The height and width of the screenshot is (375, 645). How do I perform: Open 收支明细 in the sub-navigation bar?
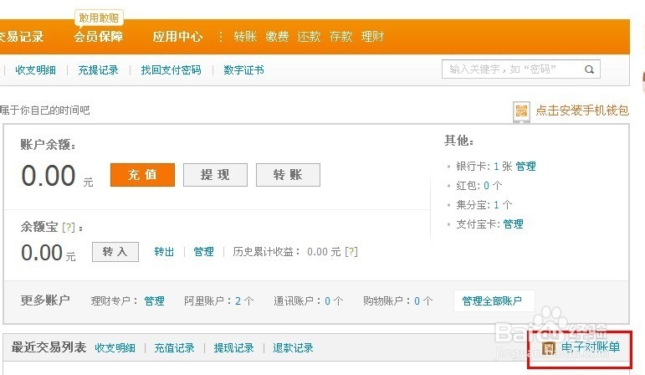35,70
